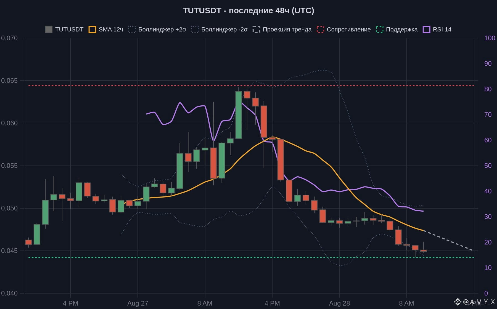Click the RSI axis label 30
The width and height of the screenshot is (497, 309).
click(488, 217)
